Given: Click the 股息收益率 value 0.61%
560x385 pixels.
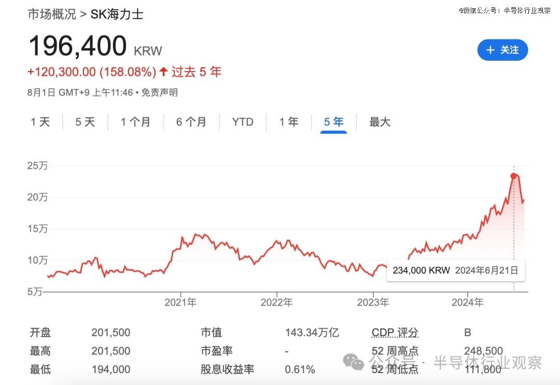Looking at the screenshot, I should click(300, 369).
